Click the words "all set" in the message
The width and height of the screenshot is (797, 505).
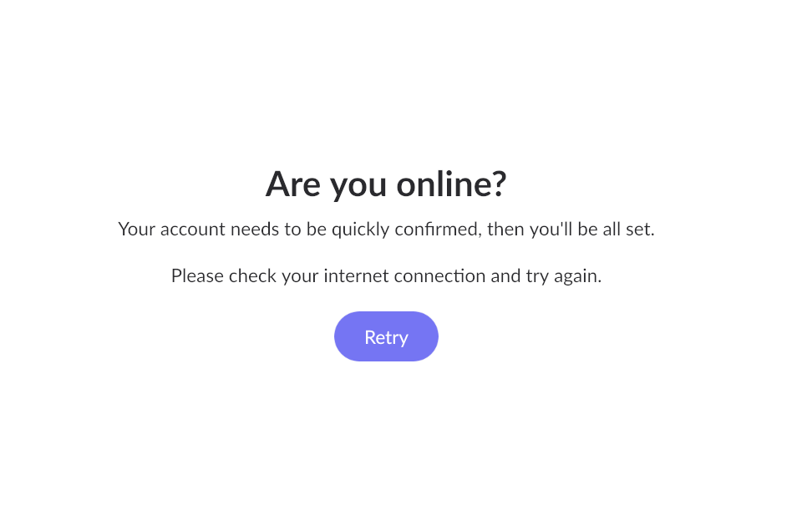click(x=628, y=230)
